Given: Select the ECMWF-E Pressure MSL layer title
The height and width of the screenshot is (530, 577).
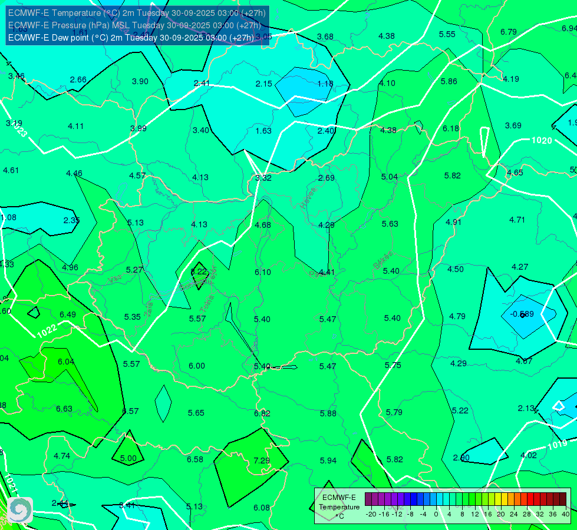Looking at the screenshot, I should tap(135, 25).
